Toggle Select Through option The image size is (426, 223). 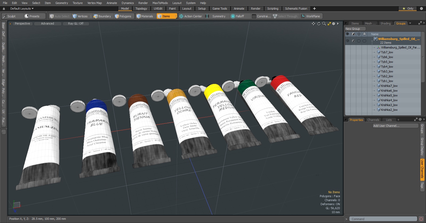pyautogui.click(x=285, y=16)
